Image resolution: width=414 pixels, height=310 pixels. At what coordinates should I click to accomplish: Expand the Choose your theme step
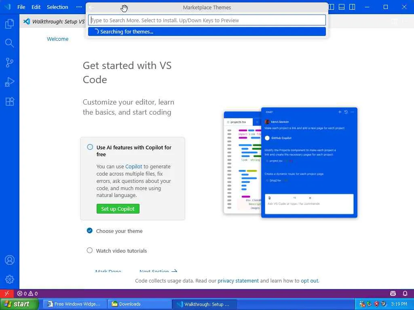pos(119,231)
